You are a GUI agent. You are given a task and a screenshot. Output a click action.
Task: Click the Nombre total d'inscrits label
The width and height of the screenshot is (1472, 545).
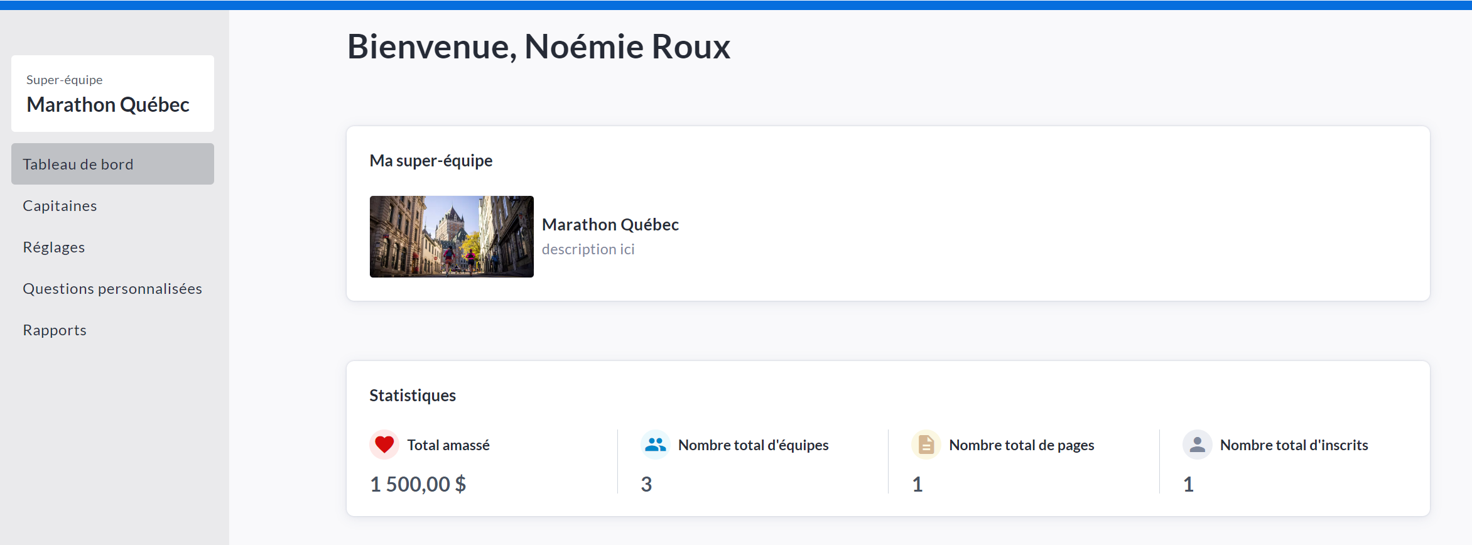[1294, 445]
